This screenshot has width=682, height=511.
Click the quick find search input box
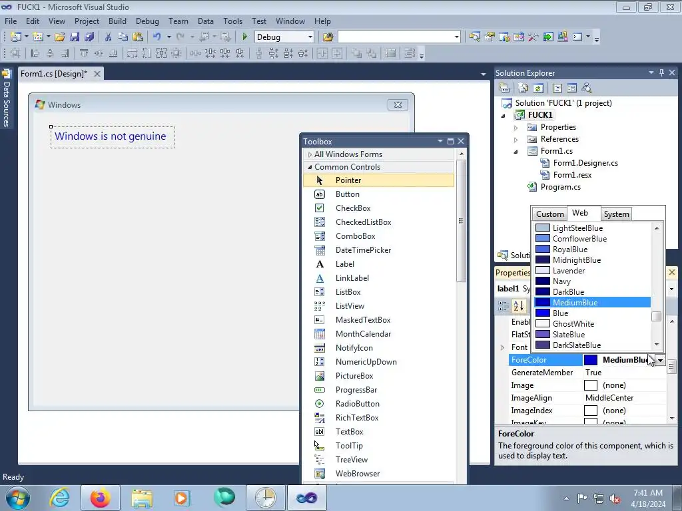coord(399,37)
